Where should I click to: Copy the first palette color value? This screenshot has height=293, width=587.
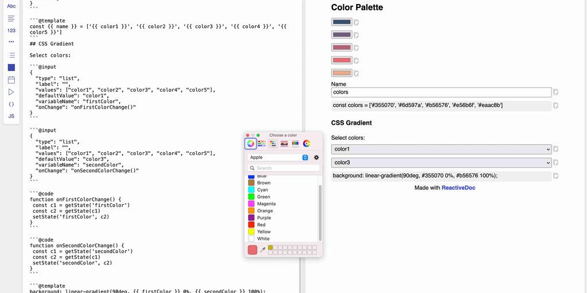[357, 22]
